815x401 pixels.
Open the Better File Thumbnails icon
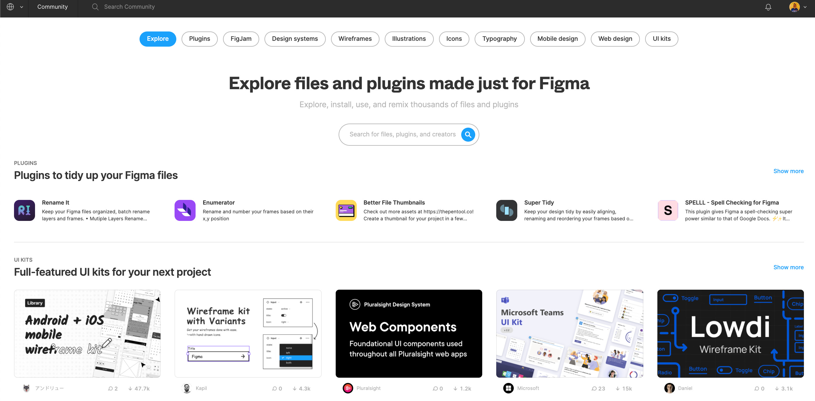point(346,210)
